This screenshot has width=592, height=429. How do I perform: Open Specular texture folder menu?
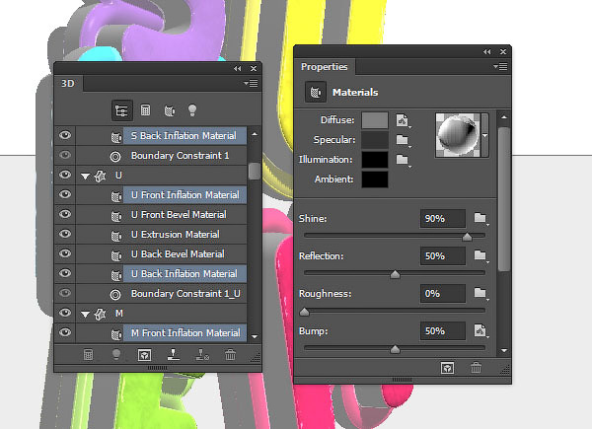[403, 140]
